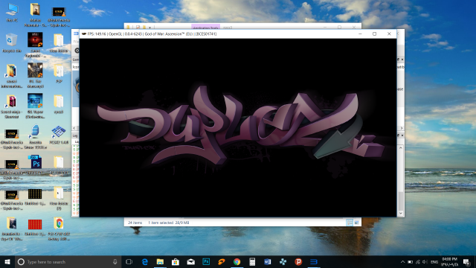Screen dimensions: 476x268
Task: Launch Microsoft Edge from the taskbar
Action: click(x=145, y=261)
